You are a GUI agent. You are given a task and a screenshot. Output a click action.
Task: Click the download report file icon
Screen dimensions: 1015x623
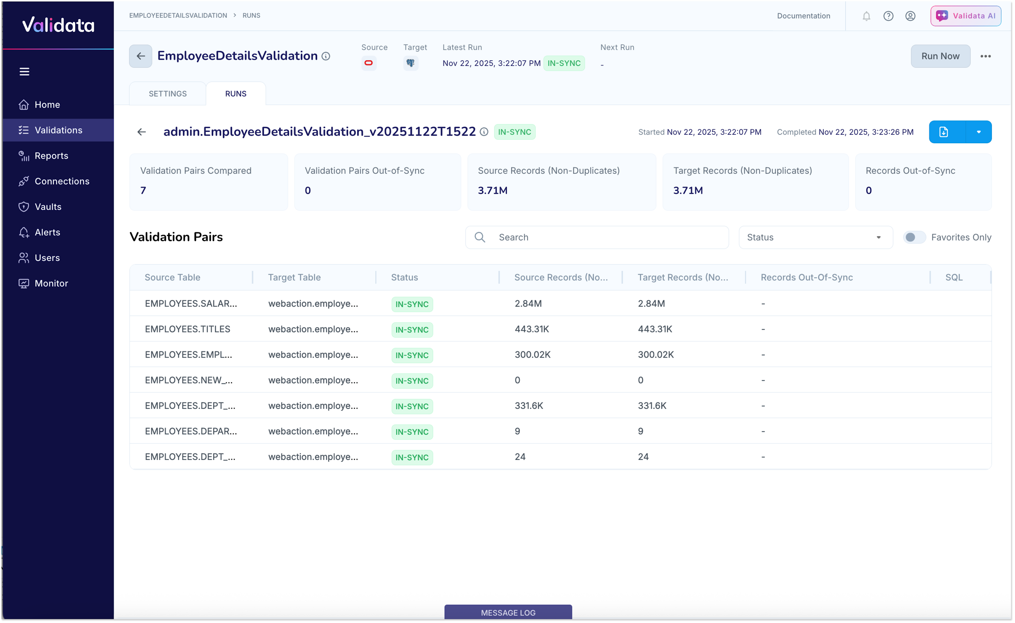943,132
